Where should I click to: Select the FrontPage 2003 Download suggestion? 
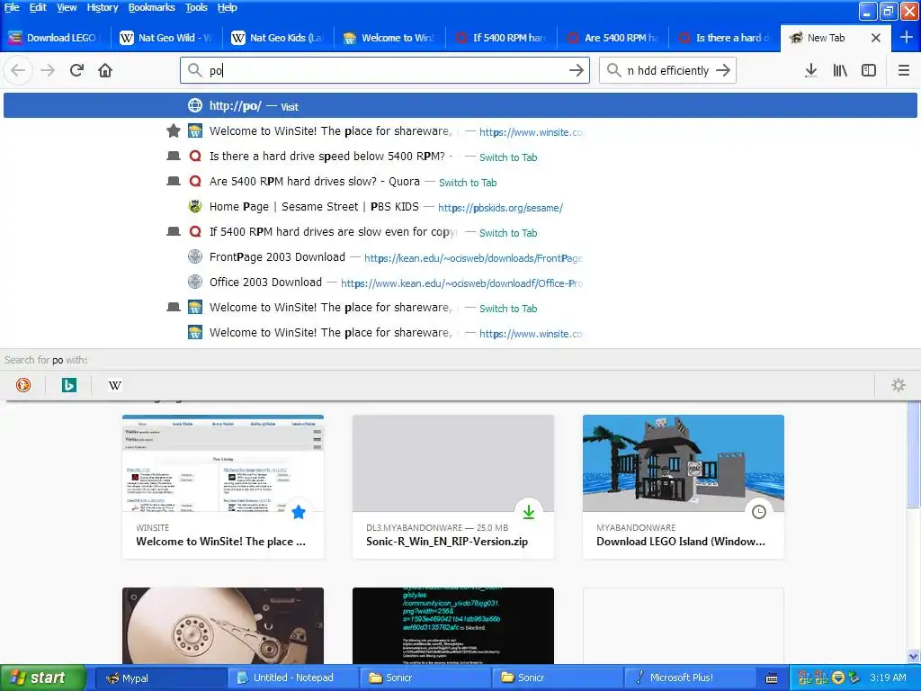tap(460, 257)
